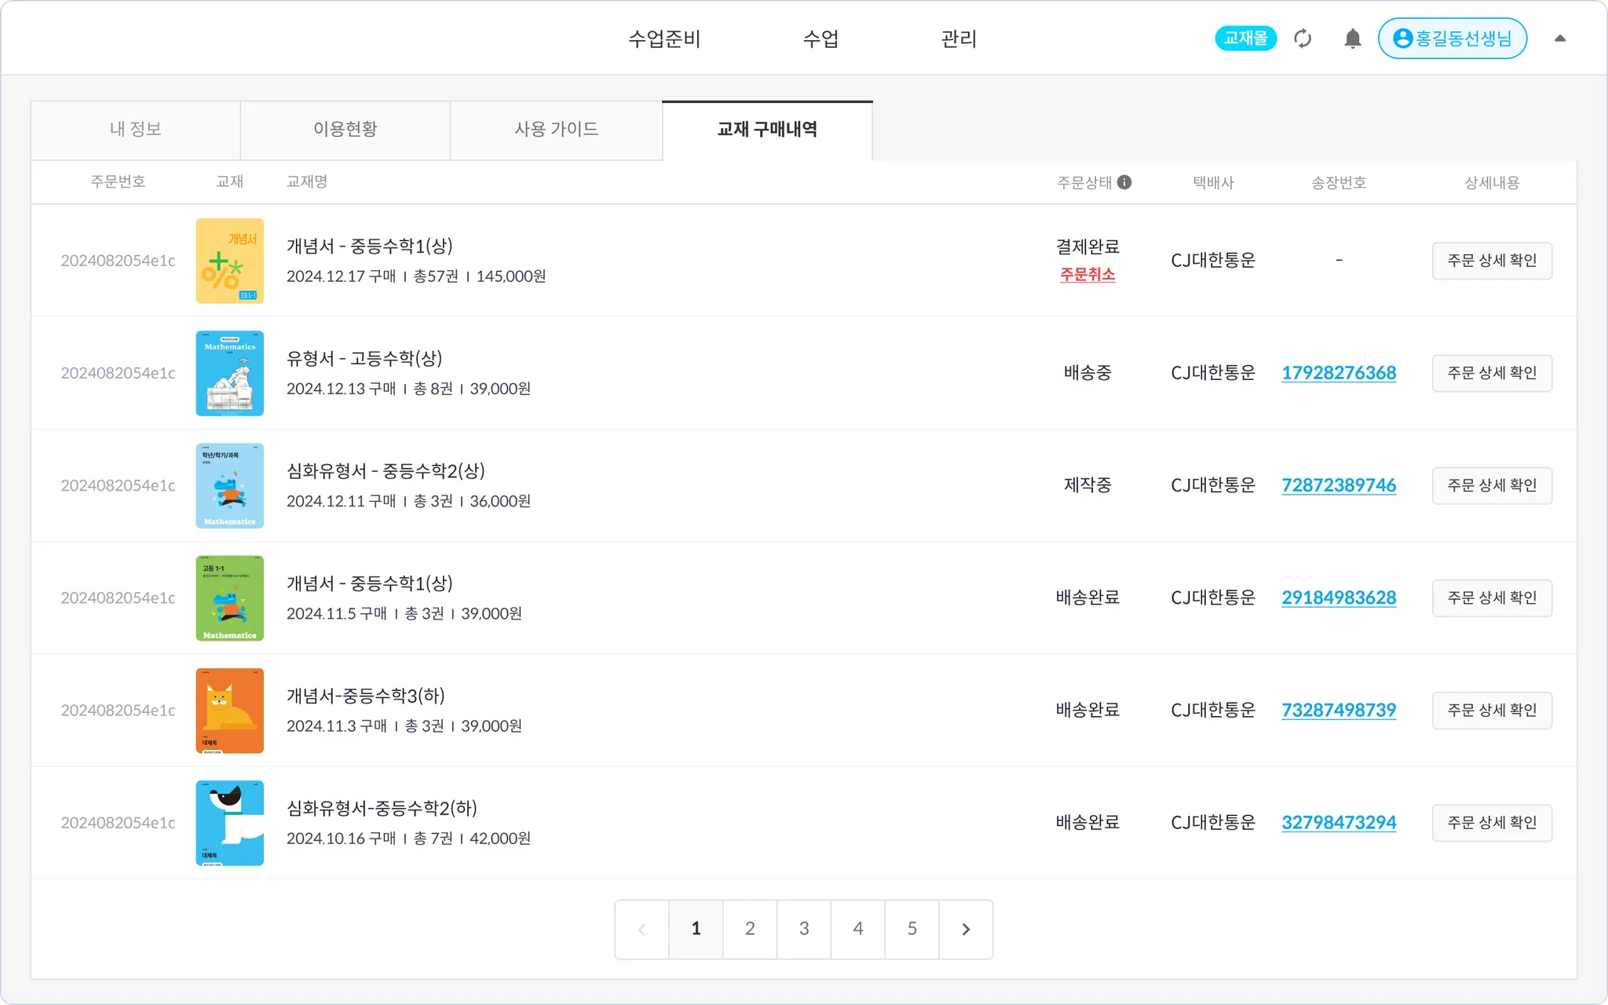Open tracking number 17928276368
Viewport: 1608px width, 1005px height.
coord(1339,373)
